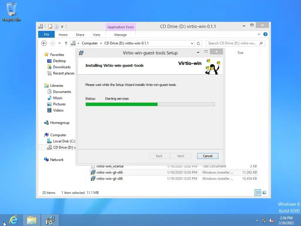Open network status tray icon

coord(264,220)
